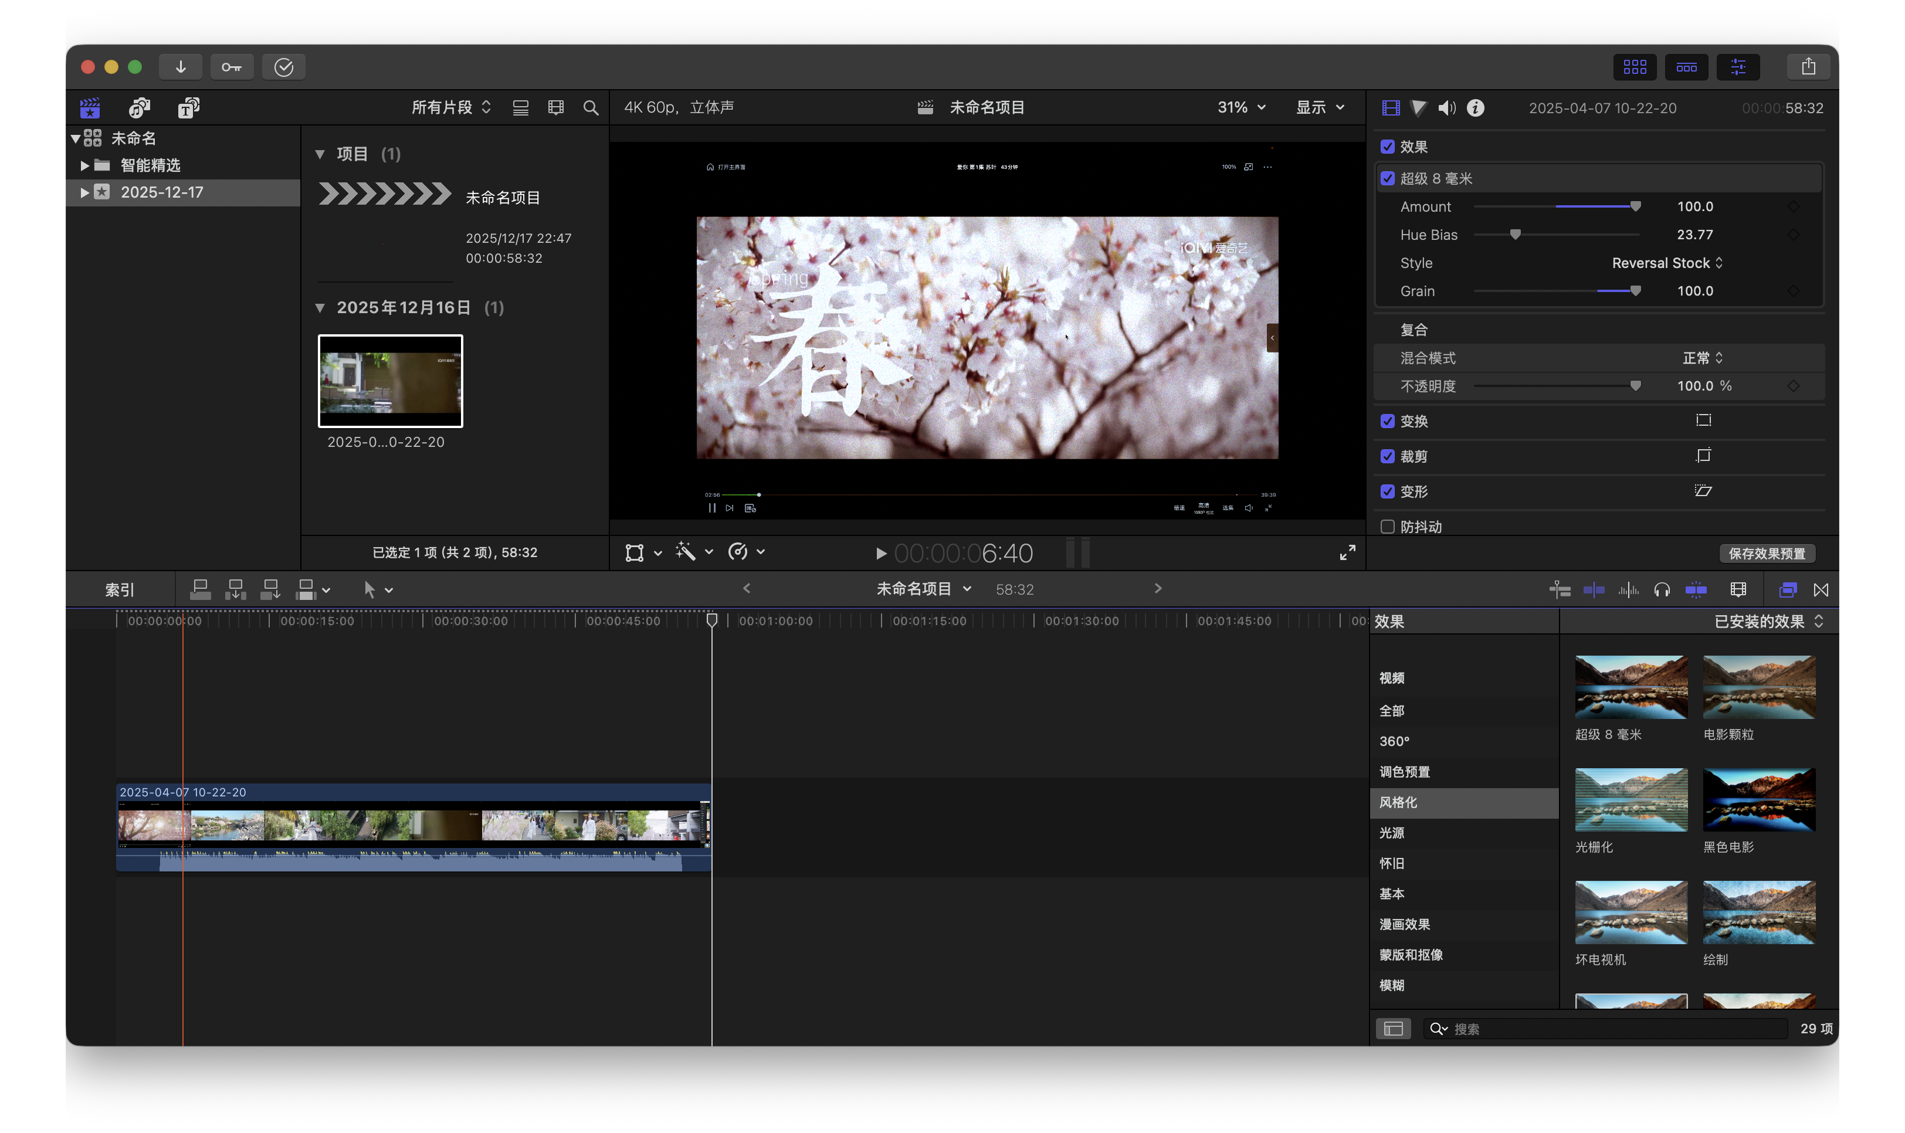Open the browser search magnifier
Viewport: 1905px width, 1133px height.
click(590, 108)
